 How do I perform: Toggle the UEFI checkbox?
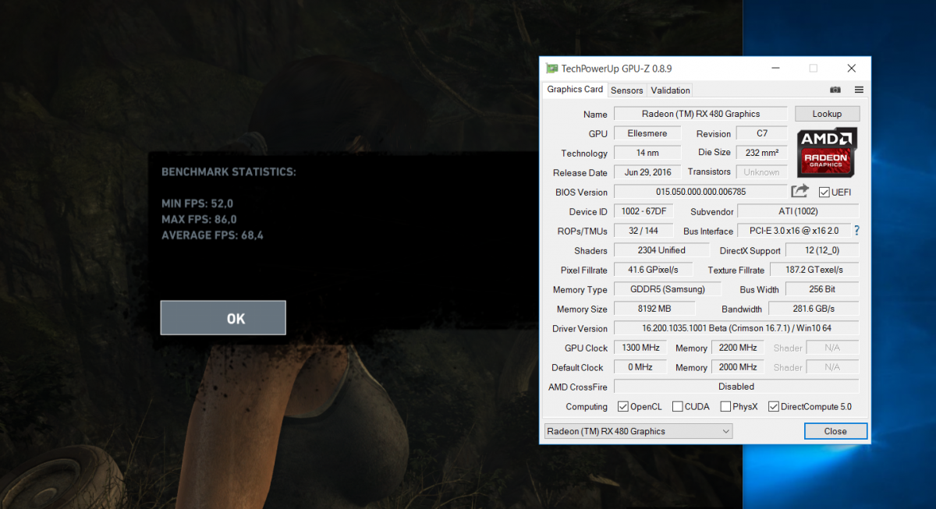click(824, 192)
